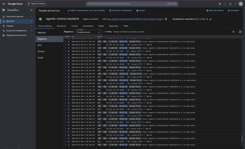245x149 pixels.
Task: Expand the log entry with 46 ms latency
Action: coord(65,132)
